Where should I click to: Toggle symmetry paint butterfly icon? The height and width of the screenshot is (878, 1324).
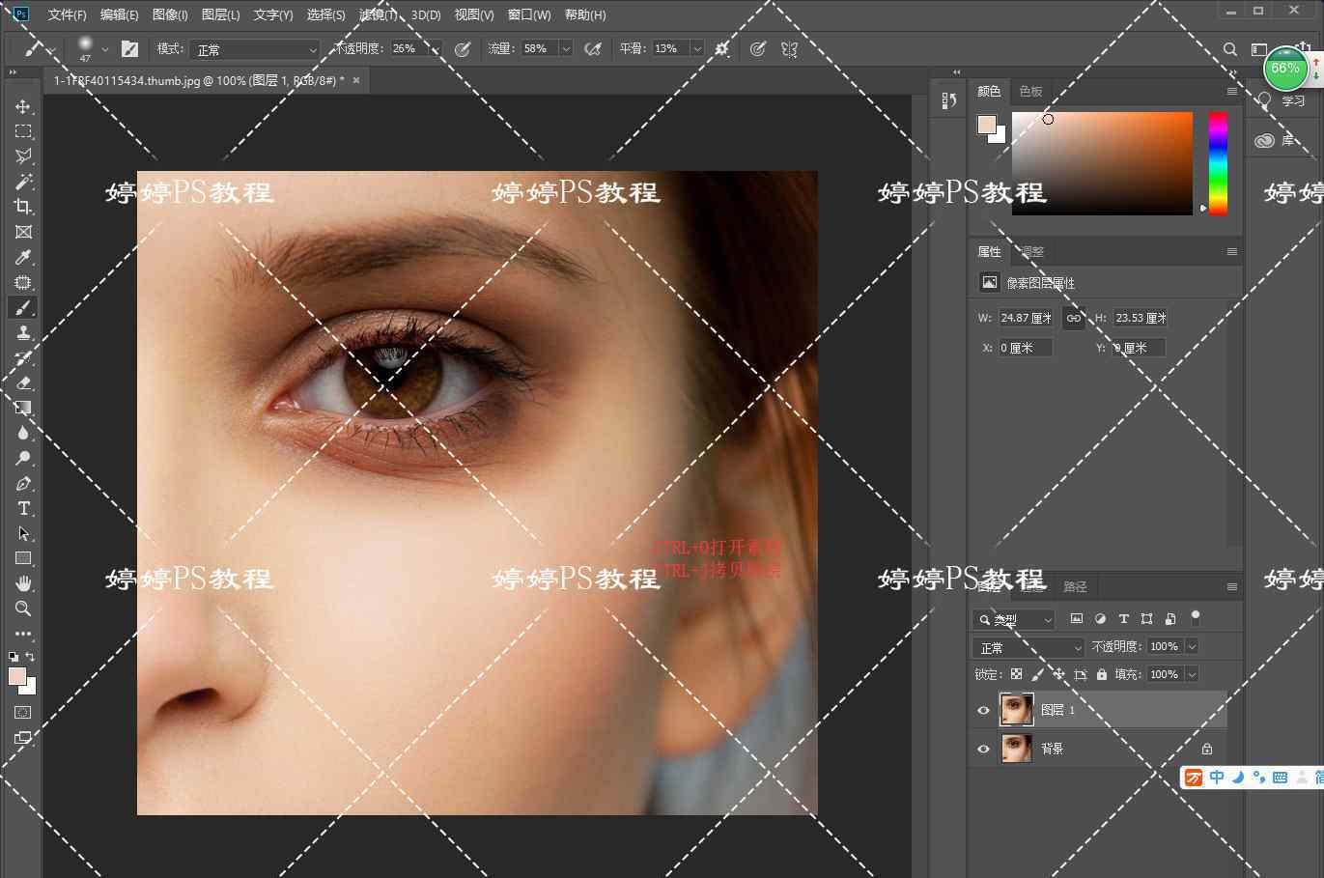click(789, 48)
